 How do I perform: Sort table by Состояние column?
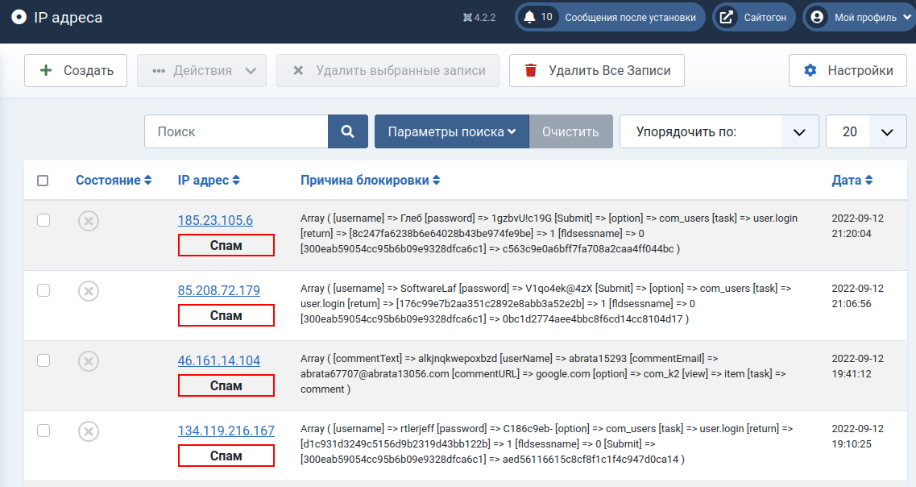(114, 180)
